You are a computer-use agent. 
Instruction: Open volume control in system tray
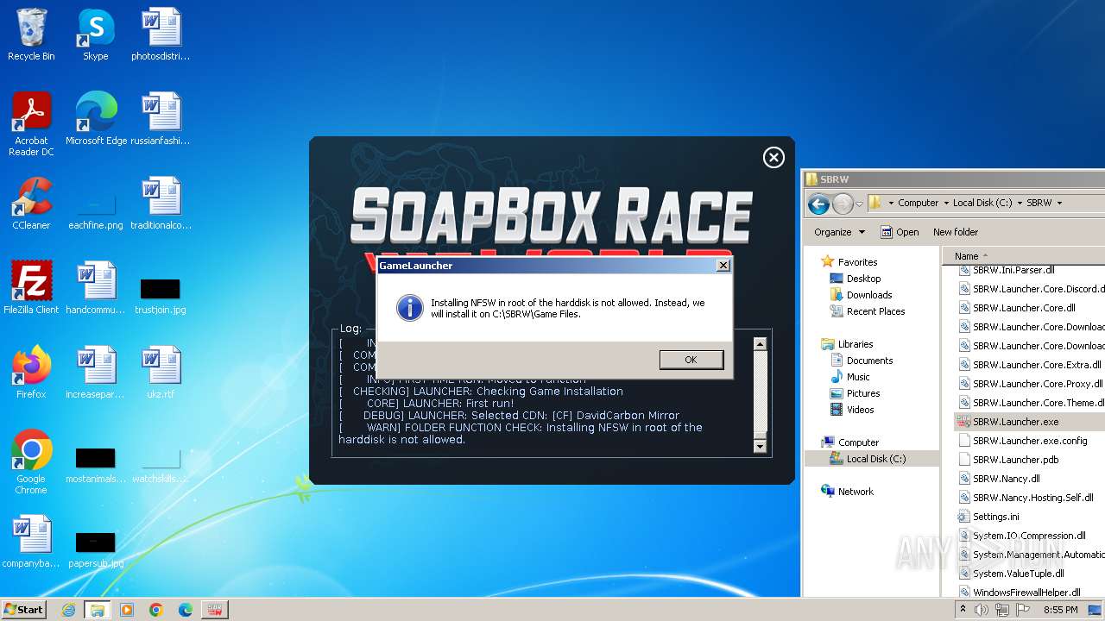982,610
